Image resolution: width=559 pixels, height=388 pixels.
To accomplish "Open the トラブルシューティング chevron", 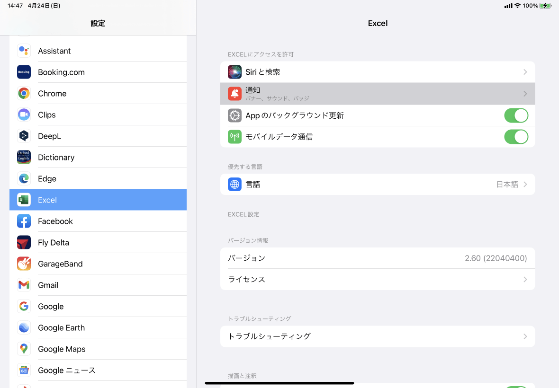I will click(x=525, y=336).
